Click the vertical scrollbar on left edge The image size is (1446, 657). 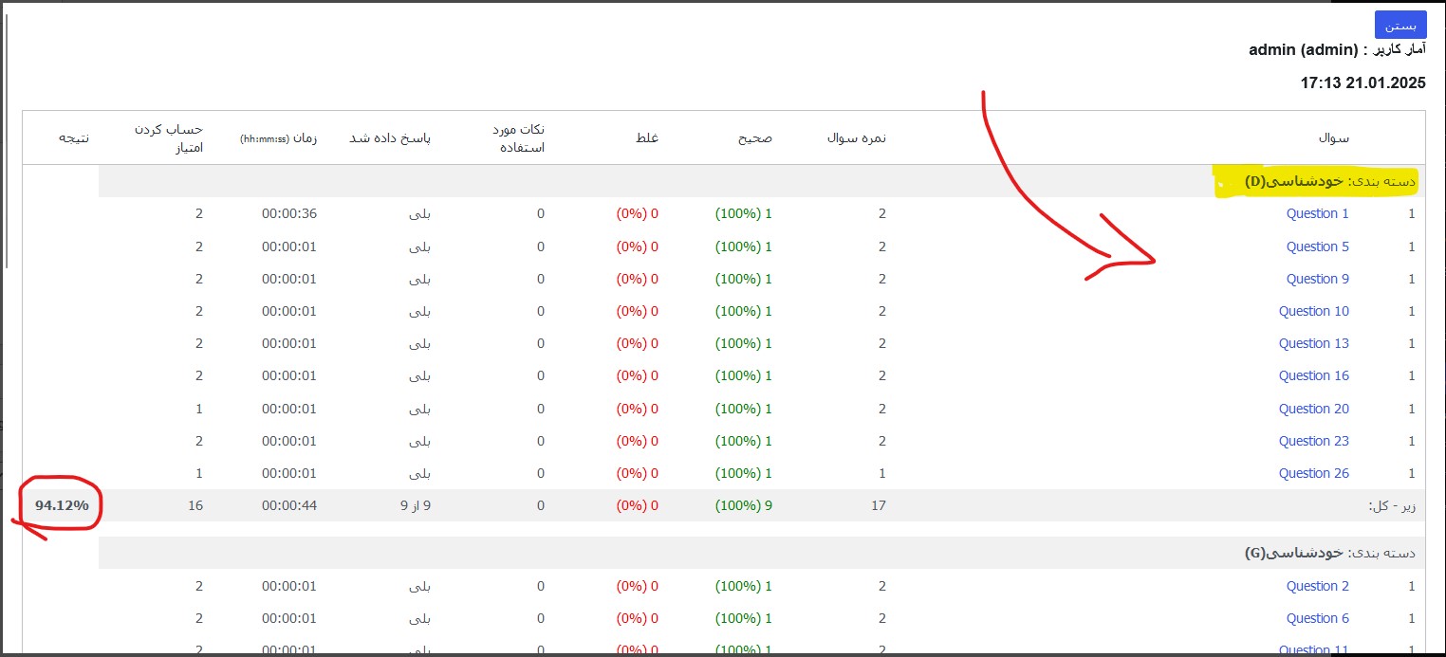pyautogui.click(x=7, y=142)
